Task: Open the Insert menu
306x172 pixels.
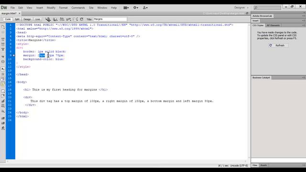Action: (x=39, y=8)
